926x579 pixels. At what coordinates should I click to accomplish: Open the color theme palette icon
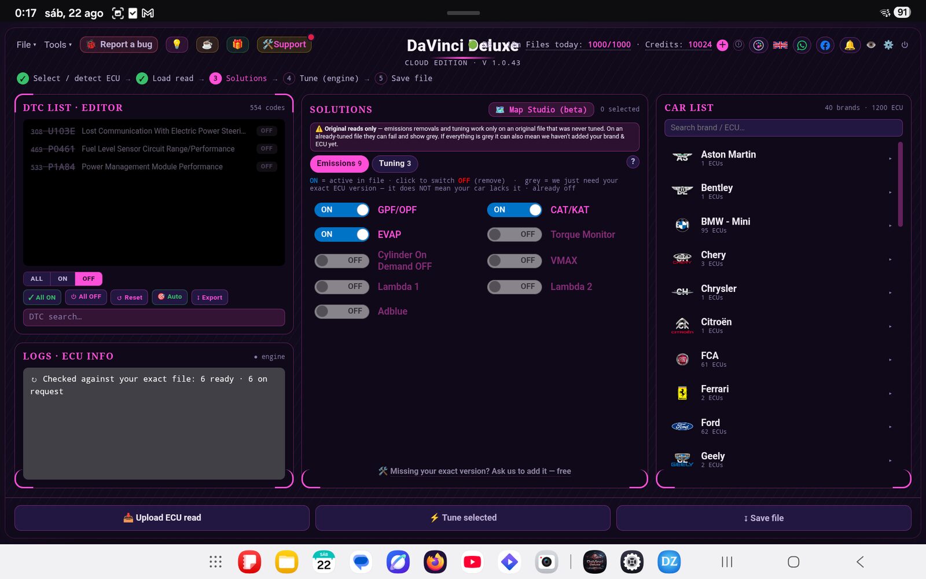coord(758,45)
